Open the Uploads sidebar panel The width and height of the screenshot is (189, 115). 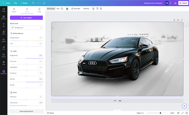(4, 40)
